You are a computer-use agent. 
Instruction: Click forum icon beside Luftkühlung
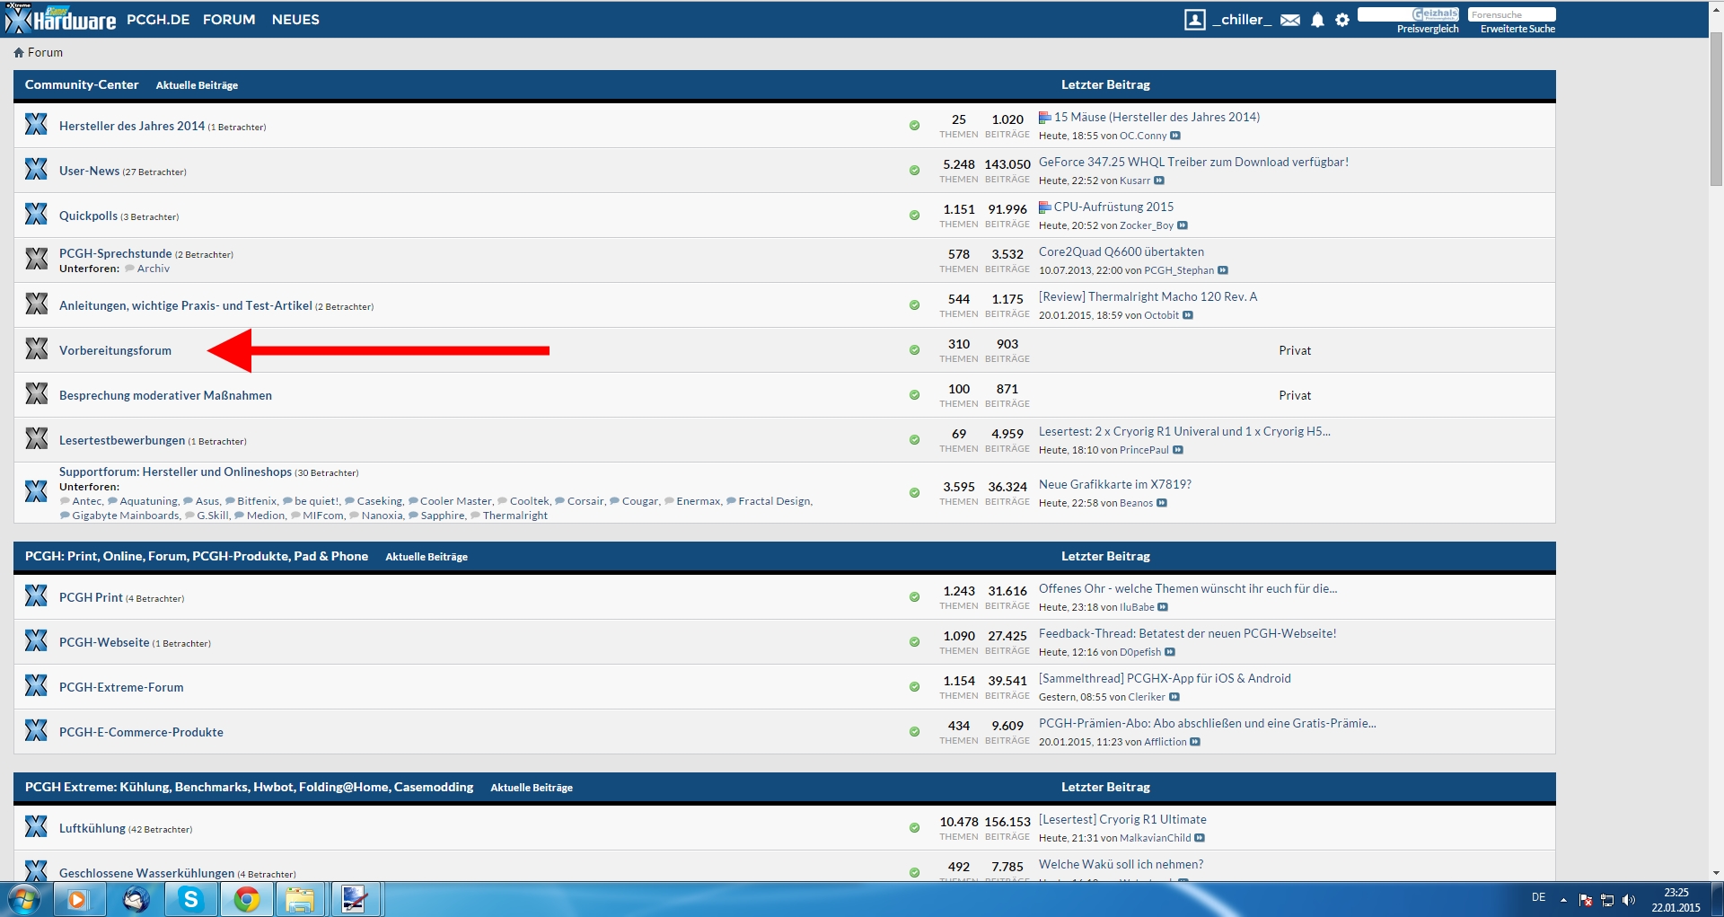click(36, 826)
